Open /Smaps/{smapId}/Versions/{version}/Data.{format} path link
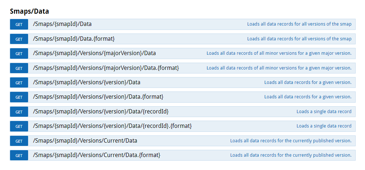This screenshot has width=365, height=170. coord(98,97)
